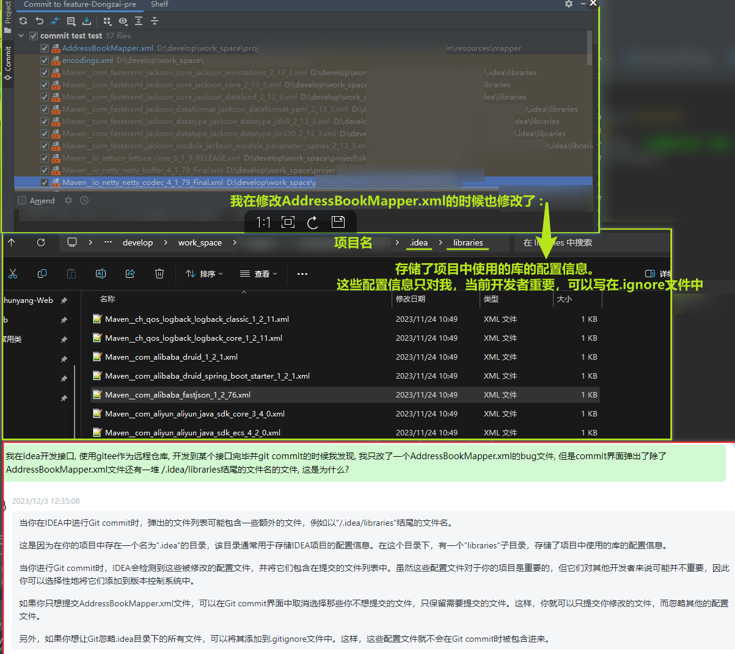Click the fit-to-window icon in viewer toolbar

pos(288,222)
